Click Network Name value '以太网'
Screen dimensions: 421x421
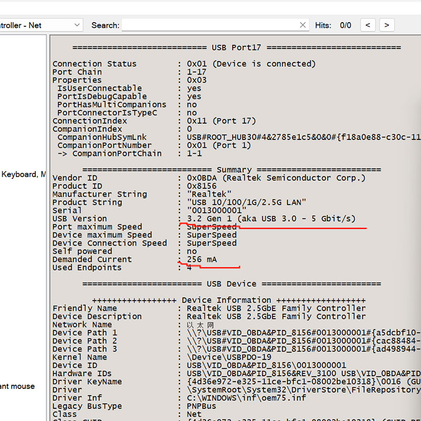coord(201,325)
